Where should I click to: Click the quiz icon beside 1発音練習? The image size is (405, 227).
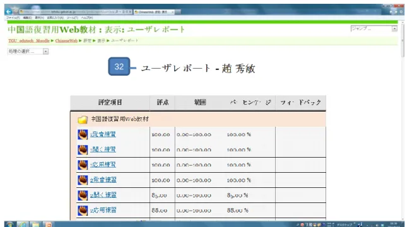click(83, 134)
